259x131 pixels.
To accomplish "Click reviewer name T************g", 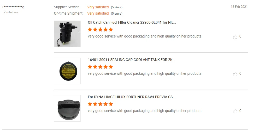I will pyautogui.click(x=13, y=7).
